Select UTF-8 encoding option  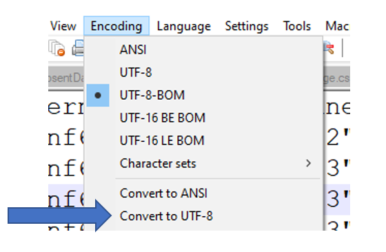[136, 72]
